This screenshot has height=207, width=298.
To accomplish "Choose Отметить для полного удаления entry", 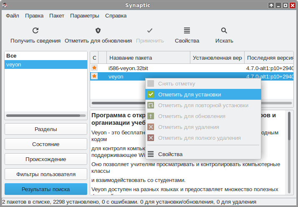I will [x=203, y=138].
